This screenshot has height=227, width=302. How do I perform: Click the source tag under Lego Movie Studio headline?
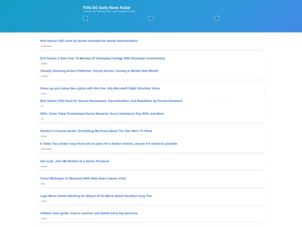click(x=44, y=201)
